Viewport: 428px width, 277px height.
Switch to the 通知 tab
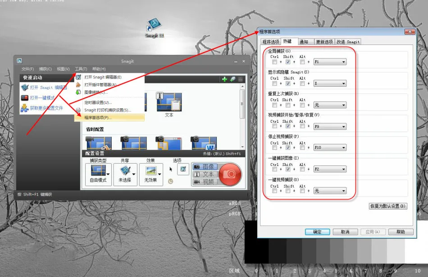tap(304, 42)
